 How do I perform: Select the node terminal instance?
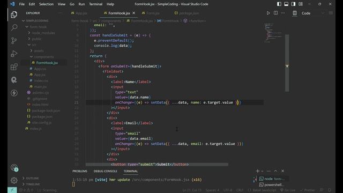point(272,179)
